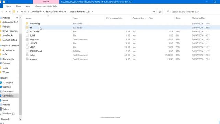Viewport: 220px width, 124px height.
Task: Sort by the Compressed size column header
Action: pos(114,18)
